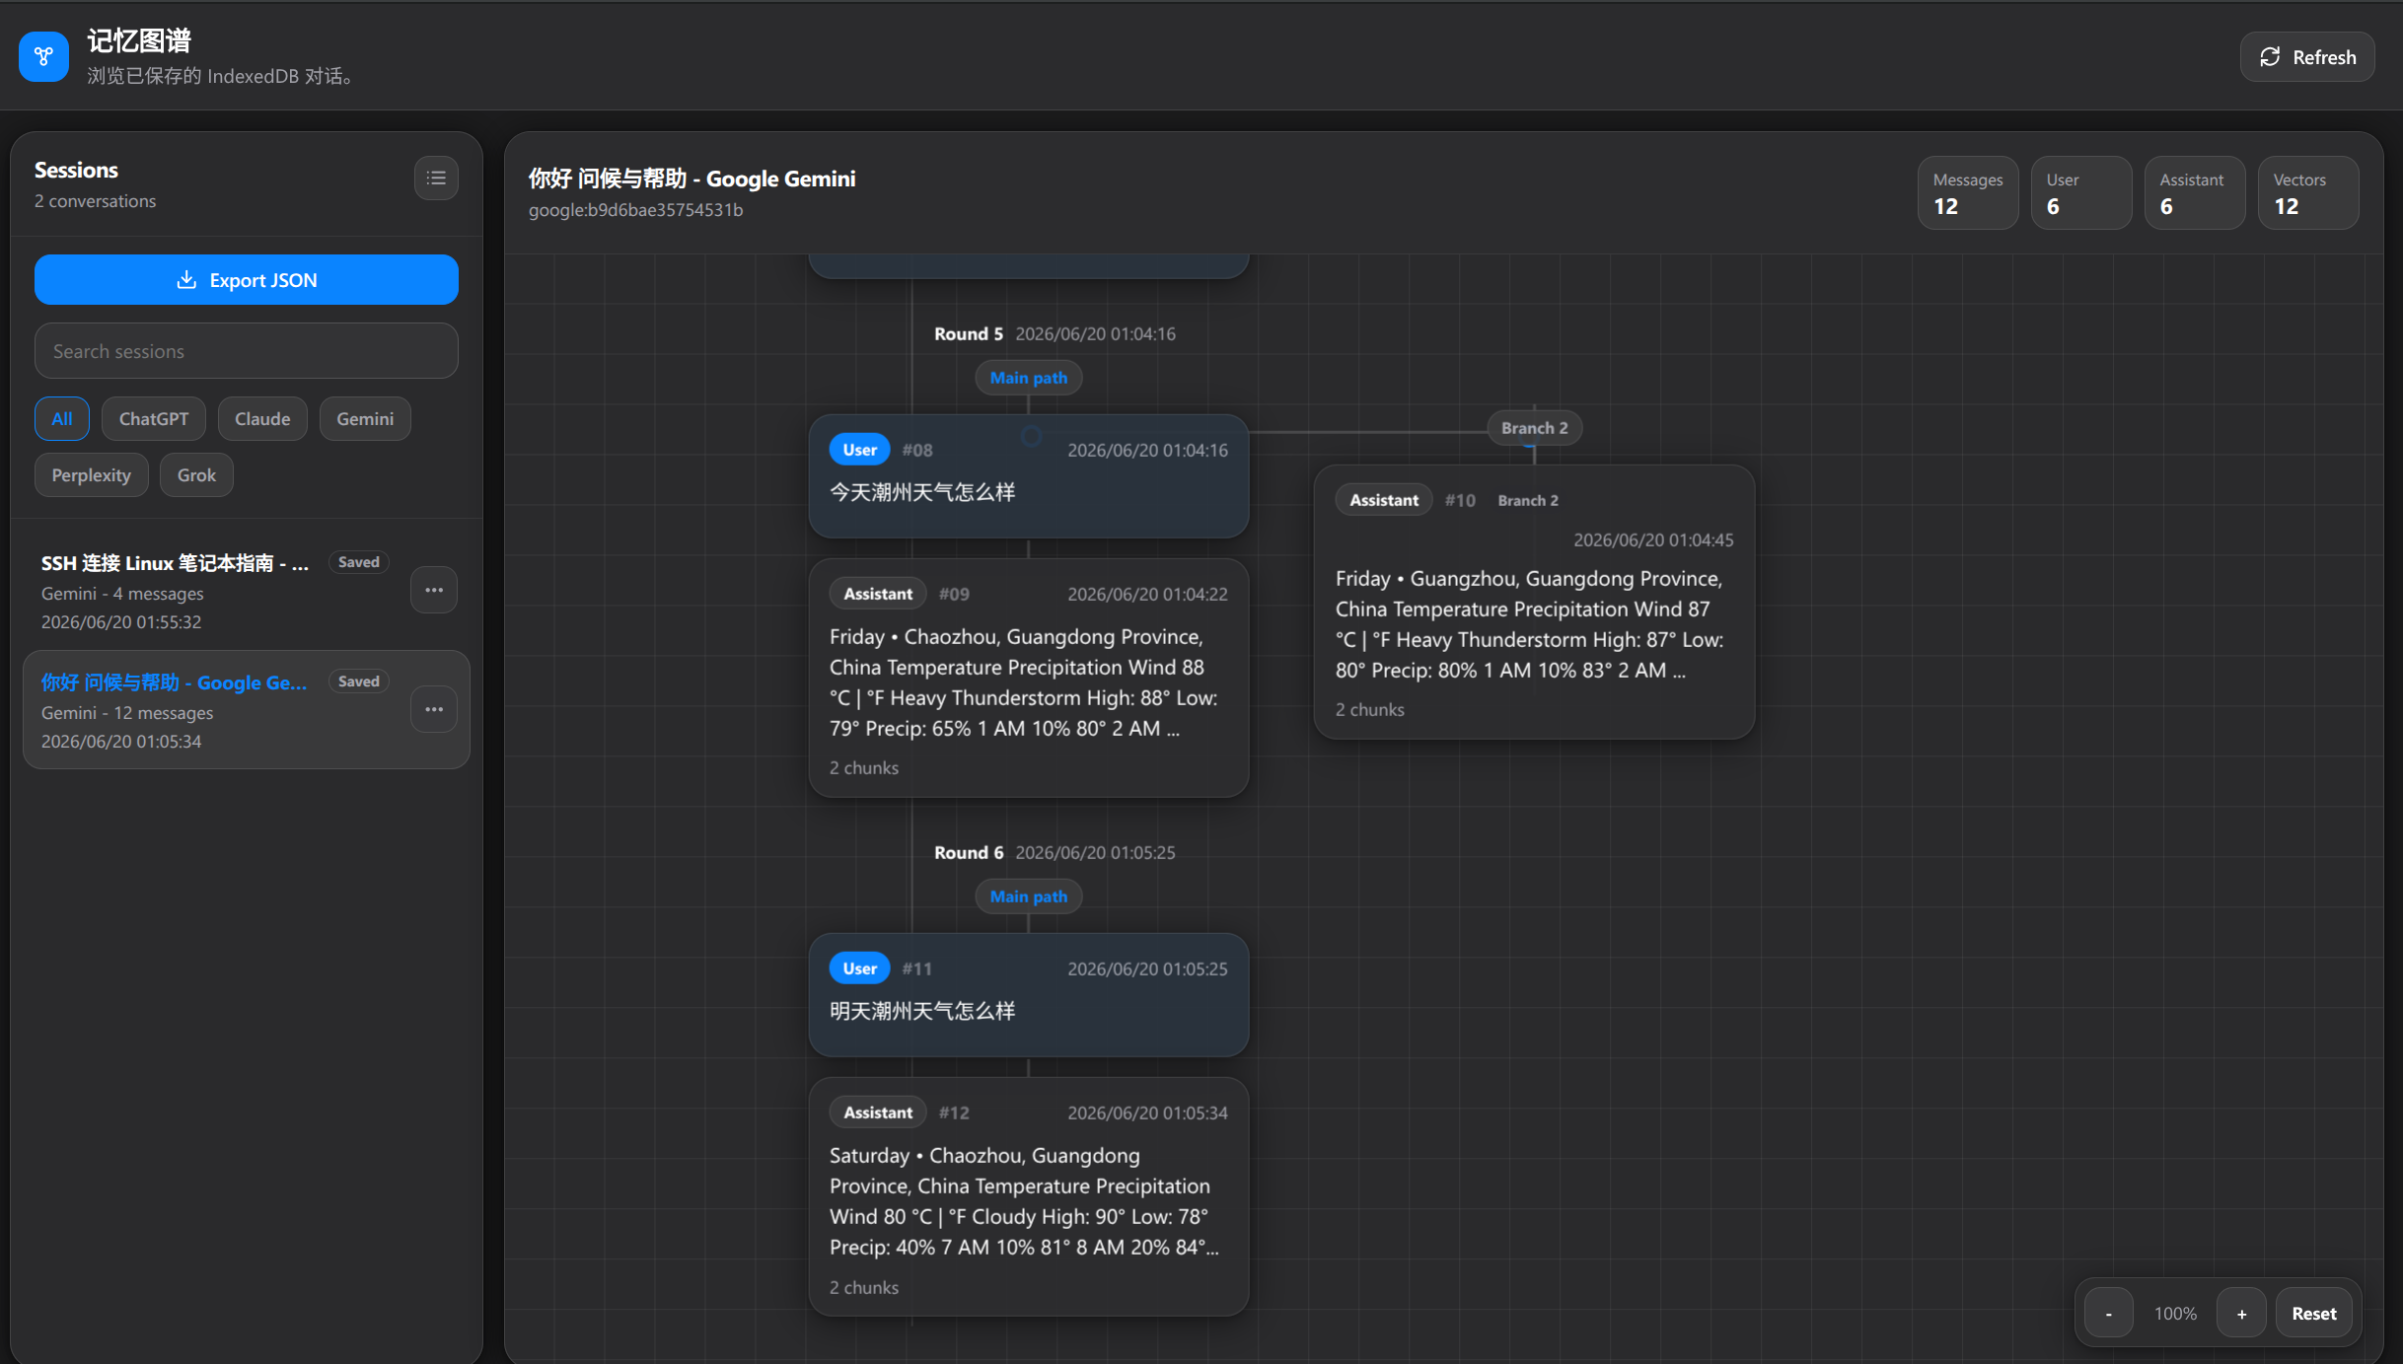Zoom out with the minus button
Image resolution: width=2403 pixels, height=1364 pixels.
[2109, 1313]
